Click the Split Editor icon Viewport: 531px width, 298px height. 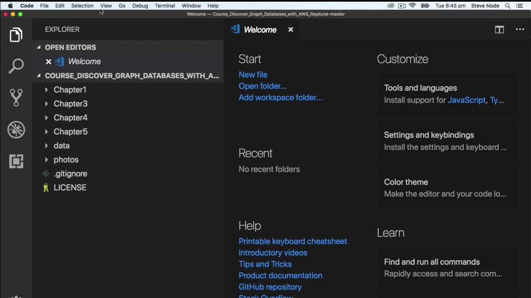[499, 30]
